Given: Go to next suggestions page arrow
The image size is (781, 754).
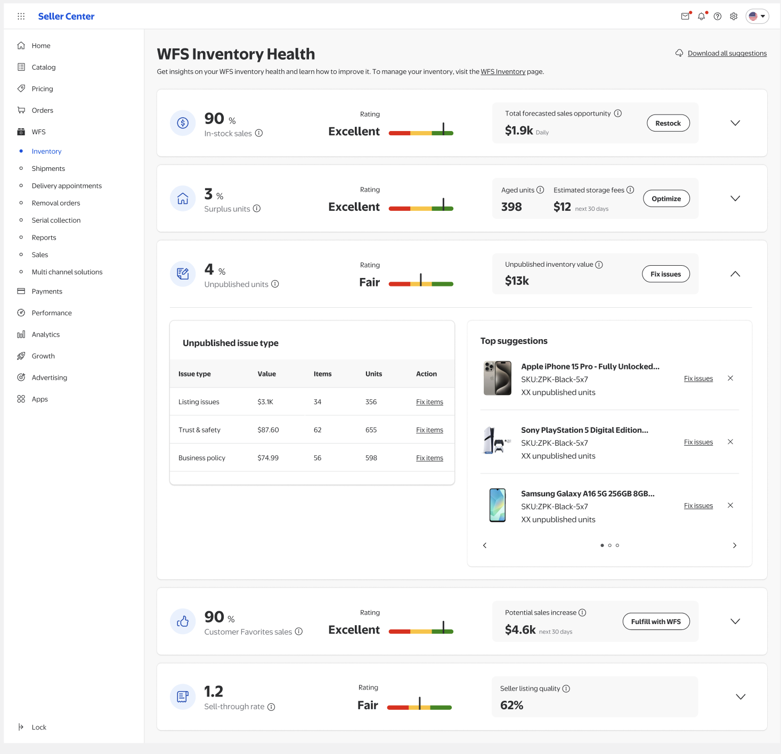Looking at the screenshot, I should tap(735, 545).
